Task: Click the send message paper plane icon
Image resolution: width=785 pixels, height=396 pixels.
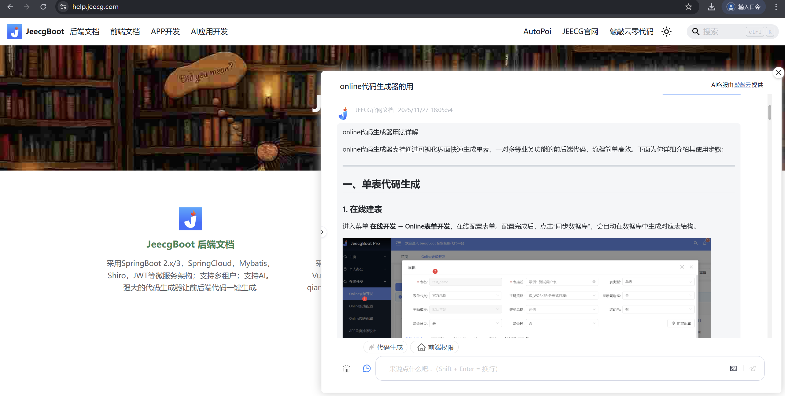Action: click(x=752, y=368)
